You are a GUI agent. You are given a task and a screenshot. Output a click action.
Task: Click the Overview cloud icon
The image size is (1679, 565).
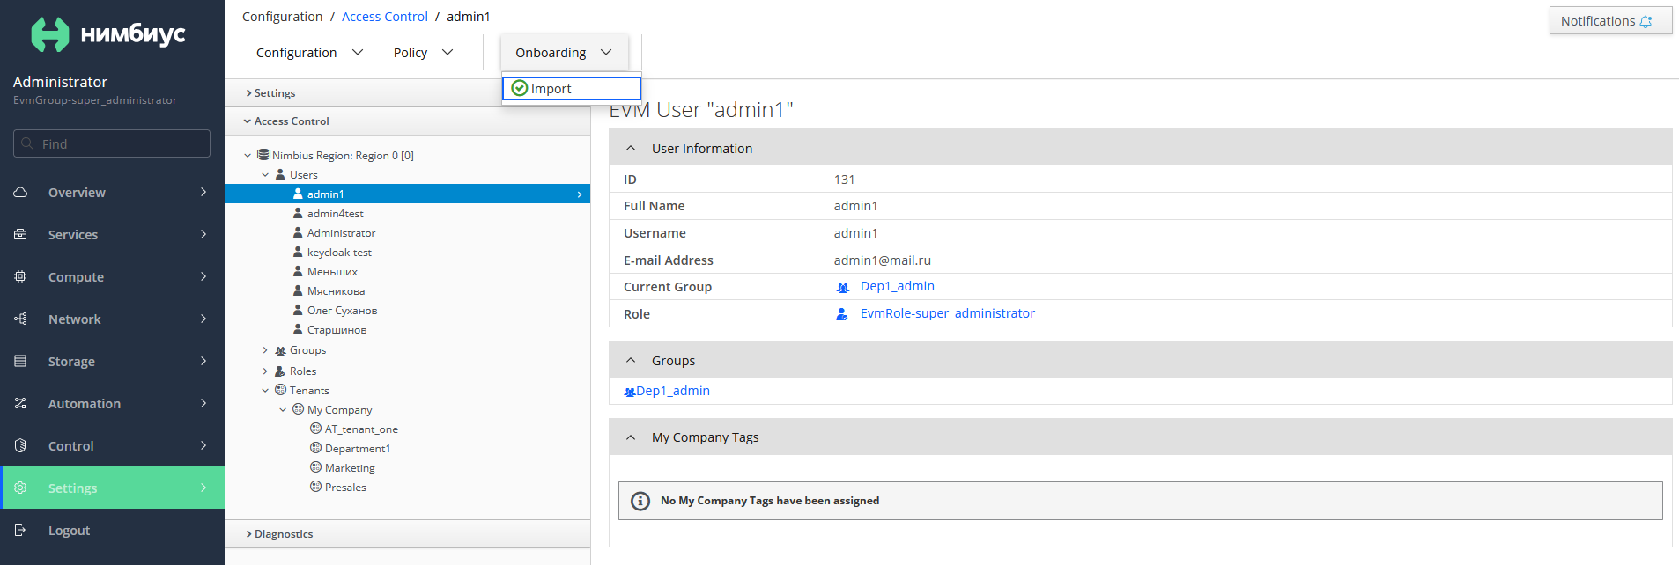(x=20, y=192)
